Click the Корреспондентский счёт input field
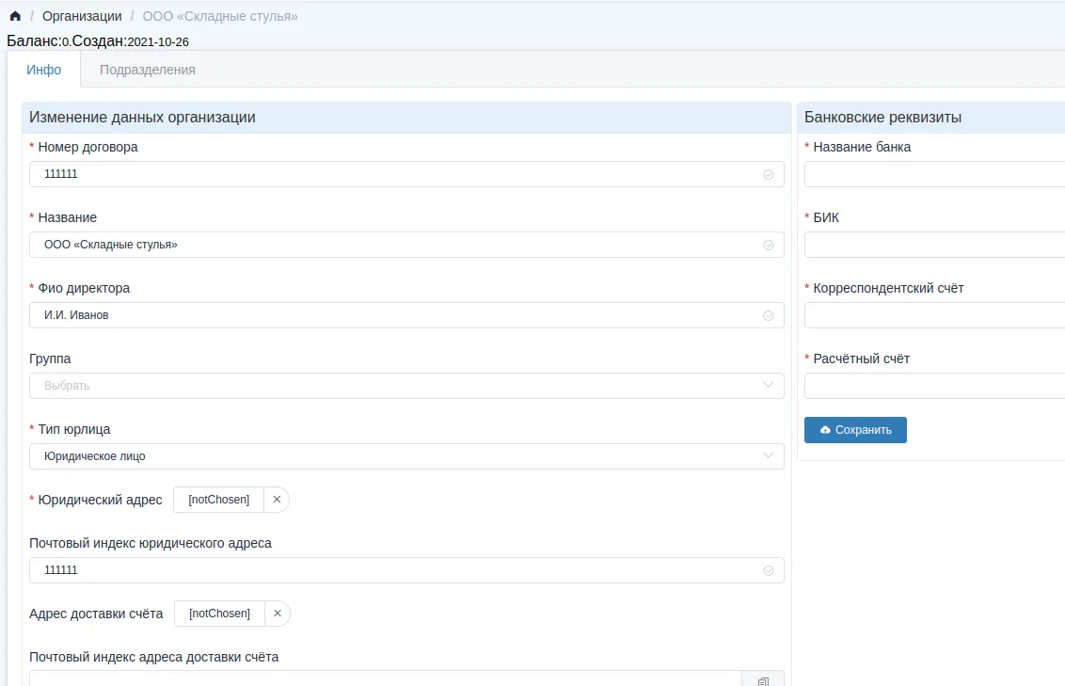The height and width of the screenshot is (686, 1065). (x=933, y=315)
